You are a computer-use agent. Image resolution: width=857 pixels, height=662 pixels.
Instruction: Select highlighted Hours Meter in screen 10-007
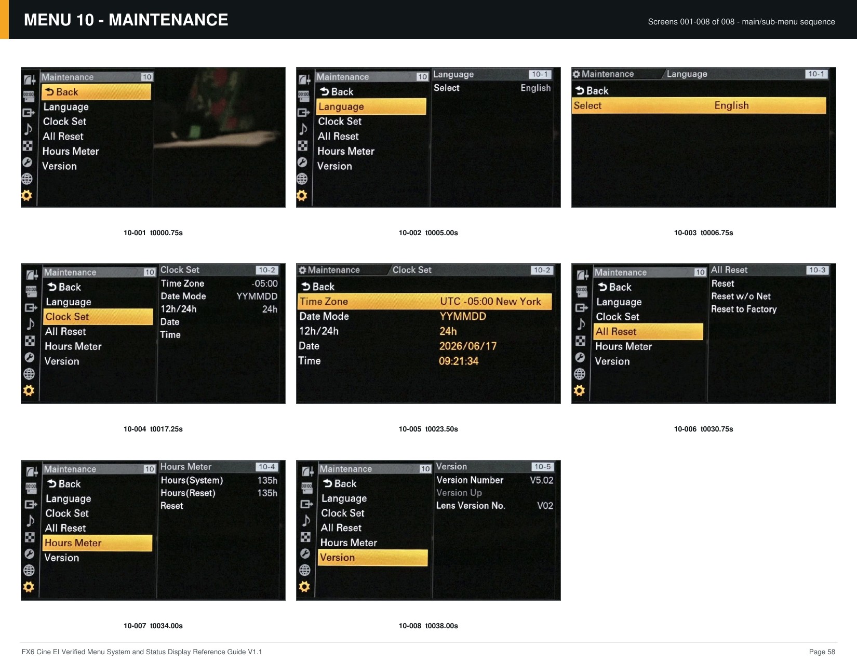point(98,543)
